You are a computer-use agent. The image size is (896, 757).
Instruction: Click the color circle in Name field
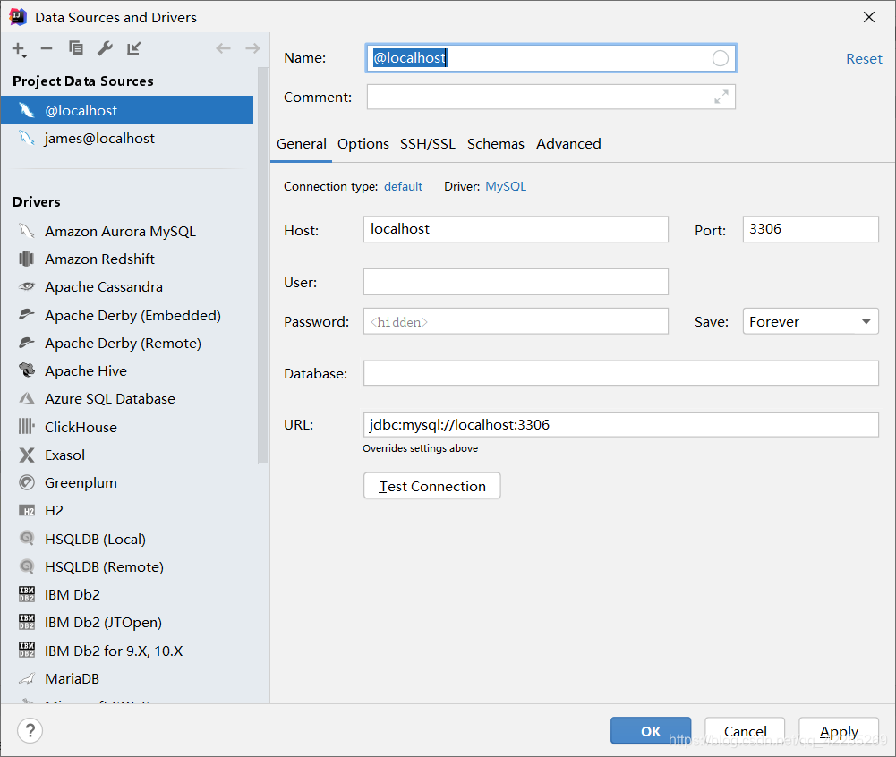tap(720, 58)
